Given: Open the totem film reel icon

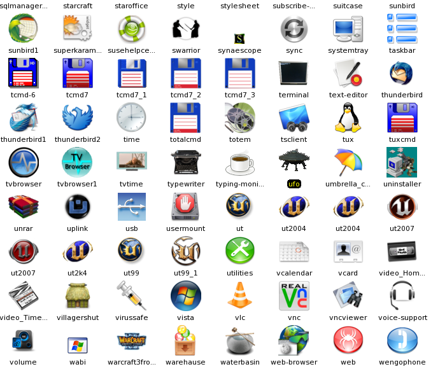Looking at the screenshot, I should point(240,118).
